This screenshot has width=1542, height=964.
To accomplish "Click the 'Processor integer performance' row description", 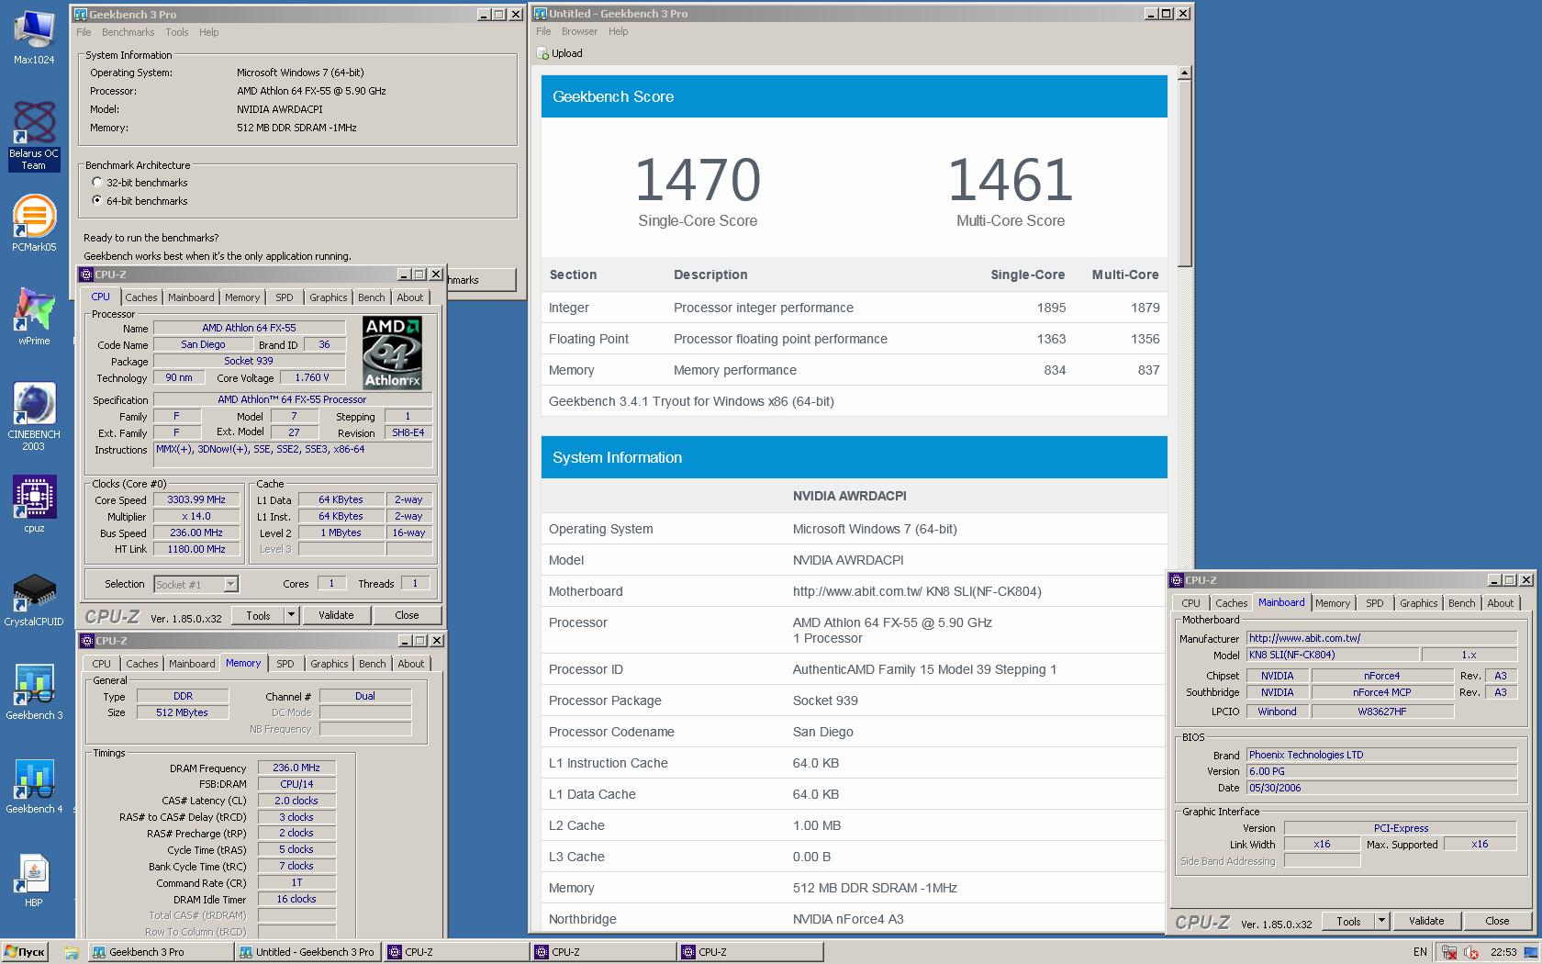I will (764, 308).
